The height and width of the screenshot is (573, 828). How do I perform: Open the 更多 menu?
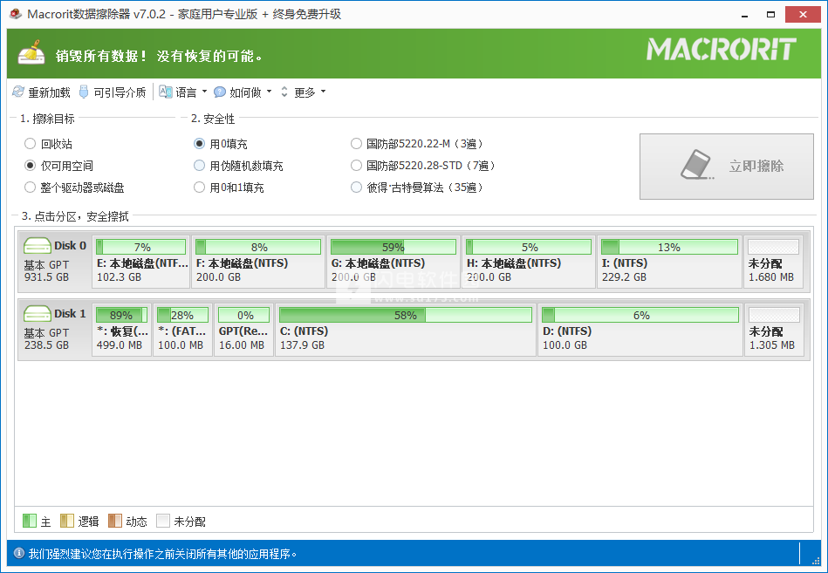305,92
